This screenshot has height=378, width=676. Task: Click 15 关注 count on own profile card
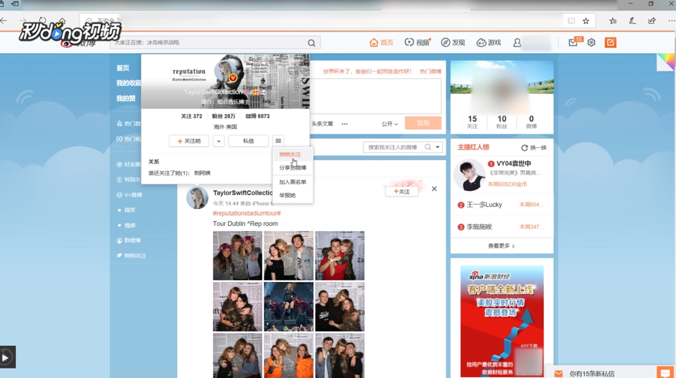pos(472,122)
